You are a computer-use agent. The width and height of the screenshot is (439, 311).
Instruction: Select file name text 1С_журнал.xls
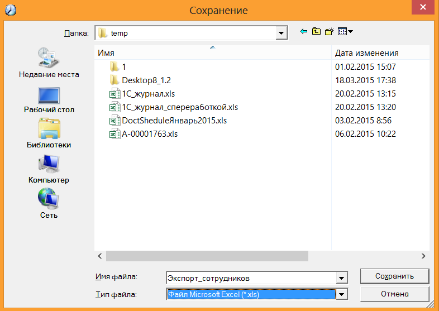(x=149, y=94)
